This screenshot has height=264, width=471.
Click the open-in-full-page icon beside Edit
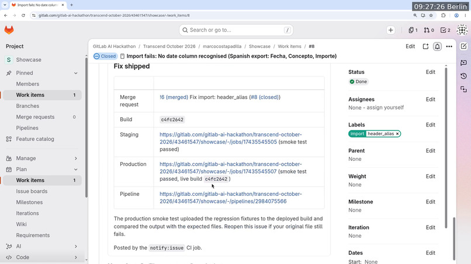click(425, 47)
